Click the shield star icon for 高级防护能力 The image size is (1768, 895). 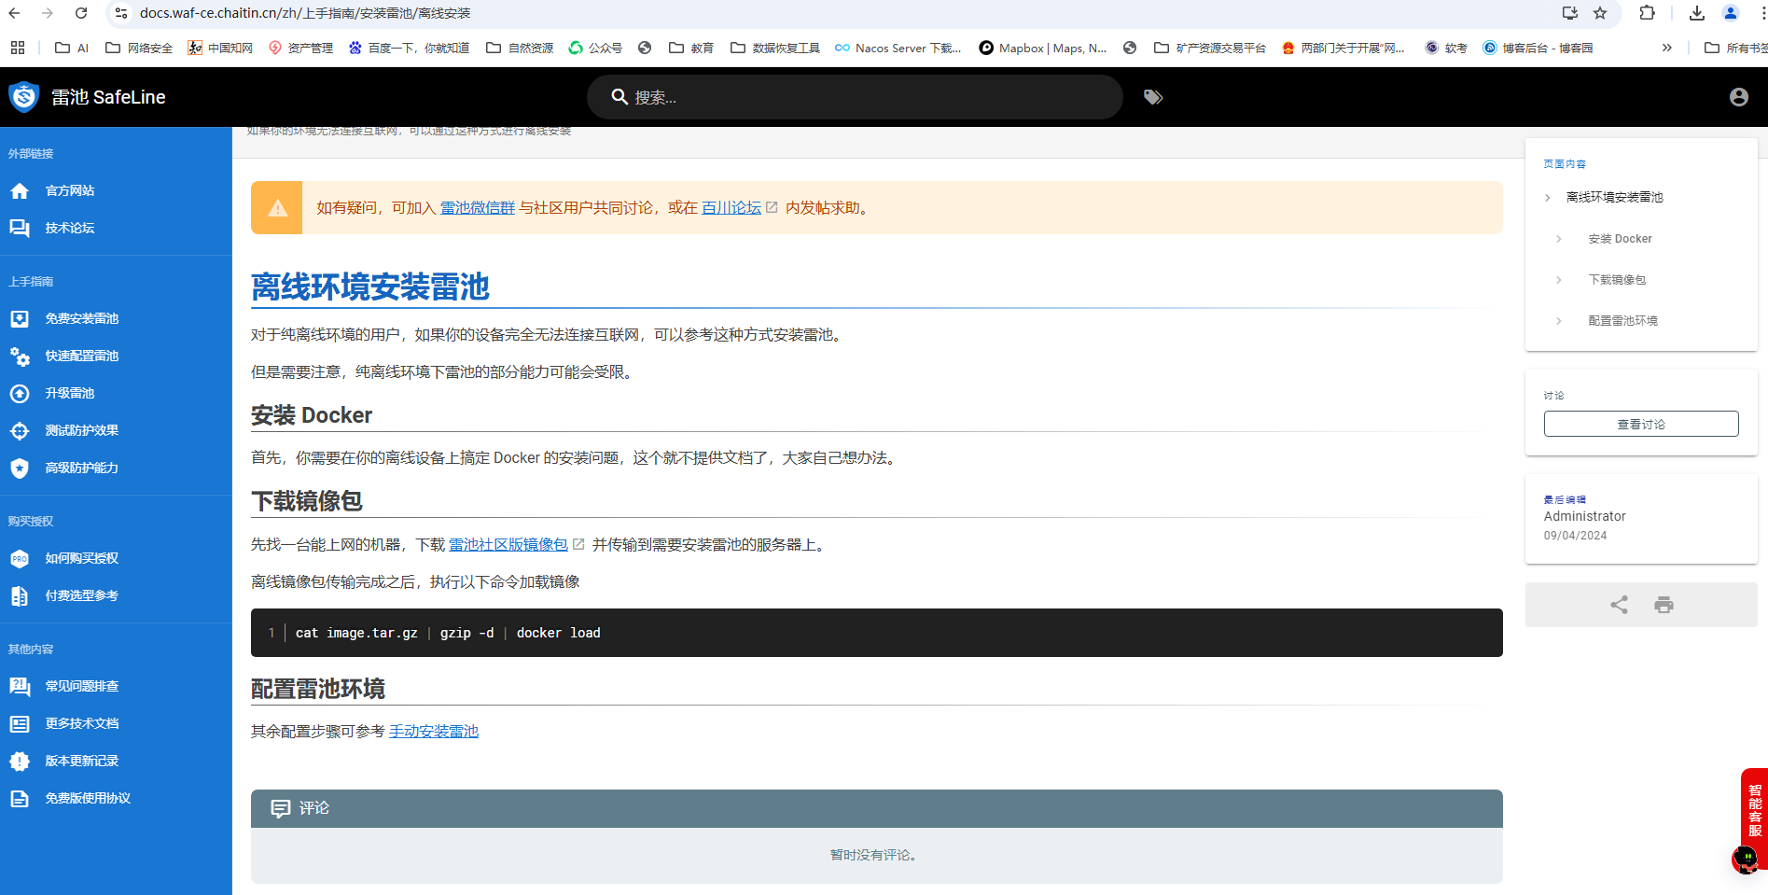20,468
